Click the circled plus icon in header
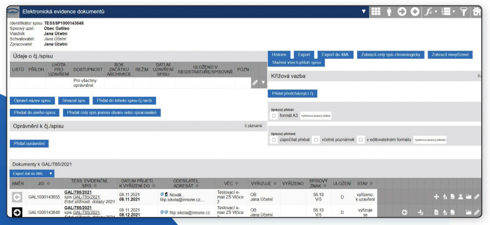Viewport: 490px width, 225px height. click(x=415, y=12)
